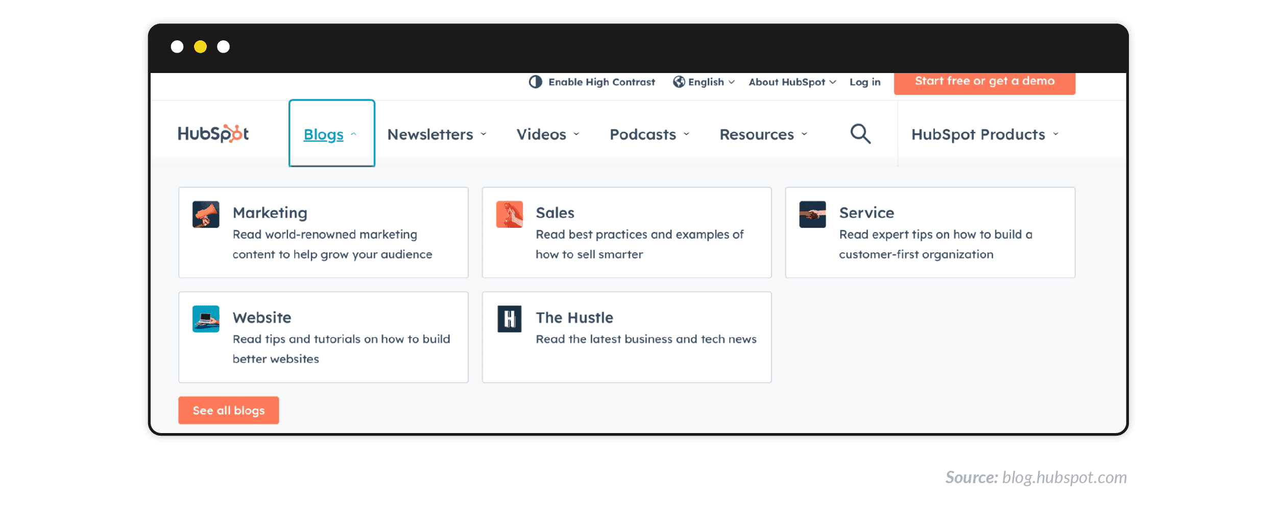The height and width of the screenshot is (525, 1277).
Task: Click the chevron beside HubSpot Products
Action: [x=1055, y=134]
